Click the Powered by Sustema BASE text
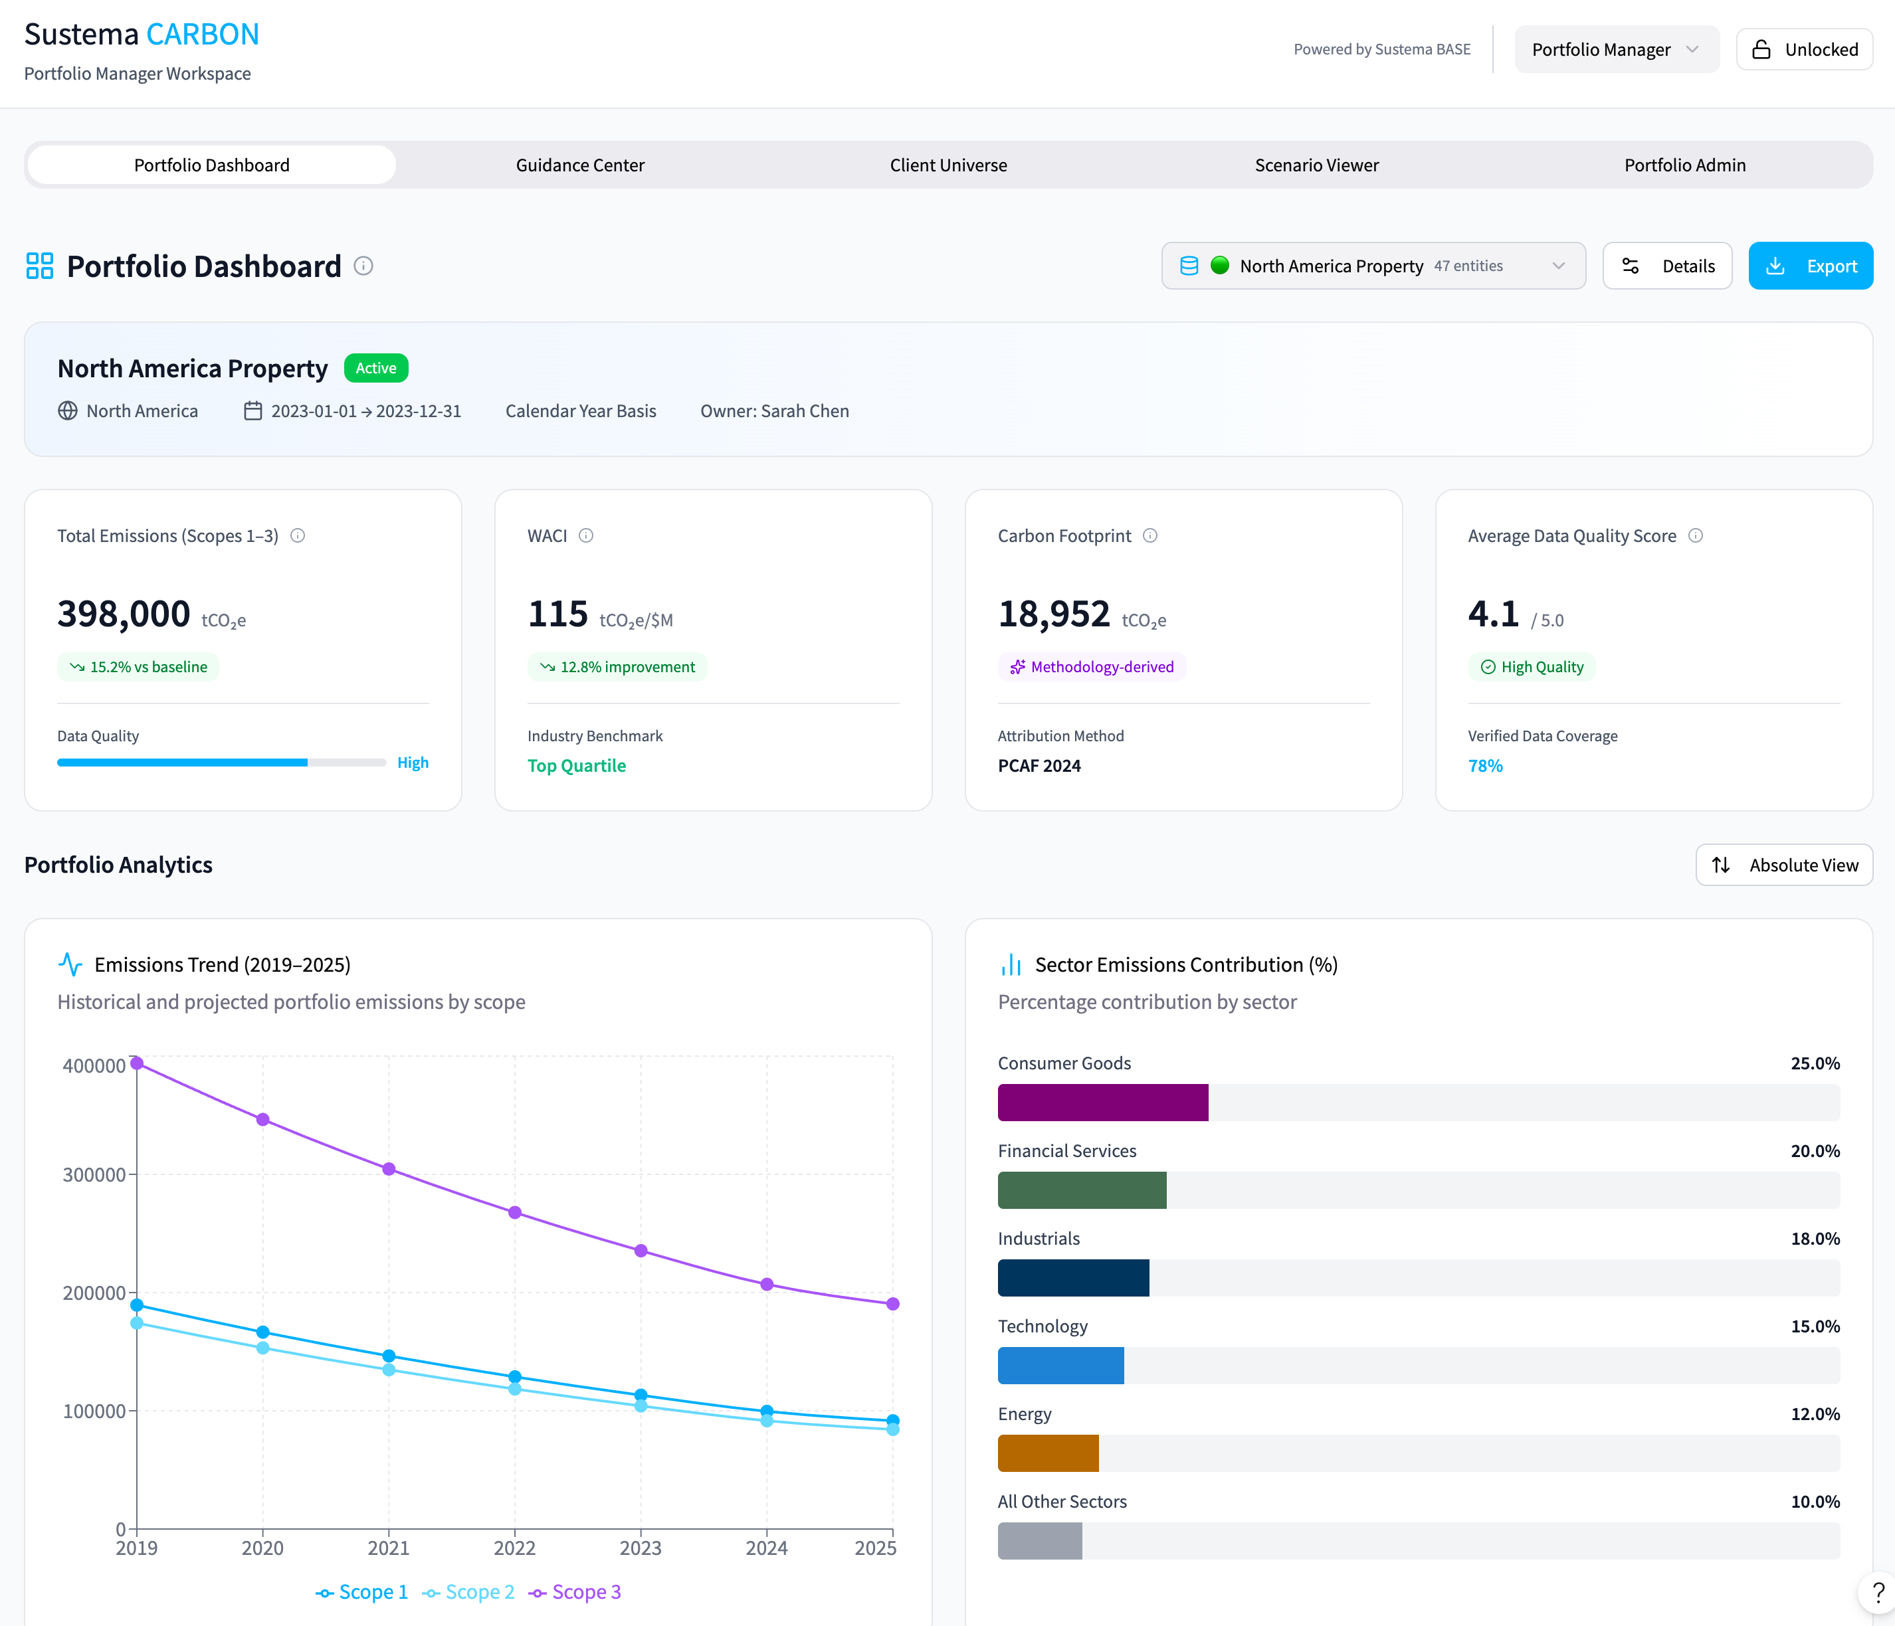 pyautogui.click(x=1382, y=49)
